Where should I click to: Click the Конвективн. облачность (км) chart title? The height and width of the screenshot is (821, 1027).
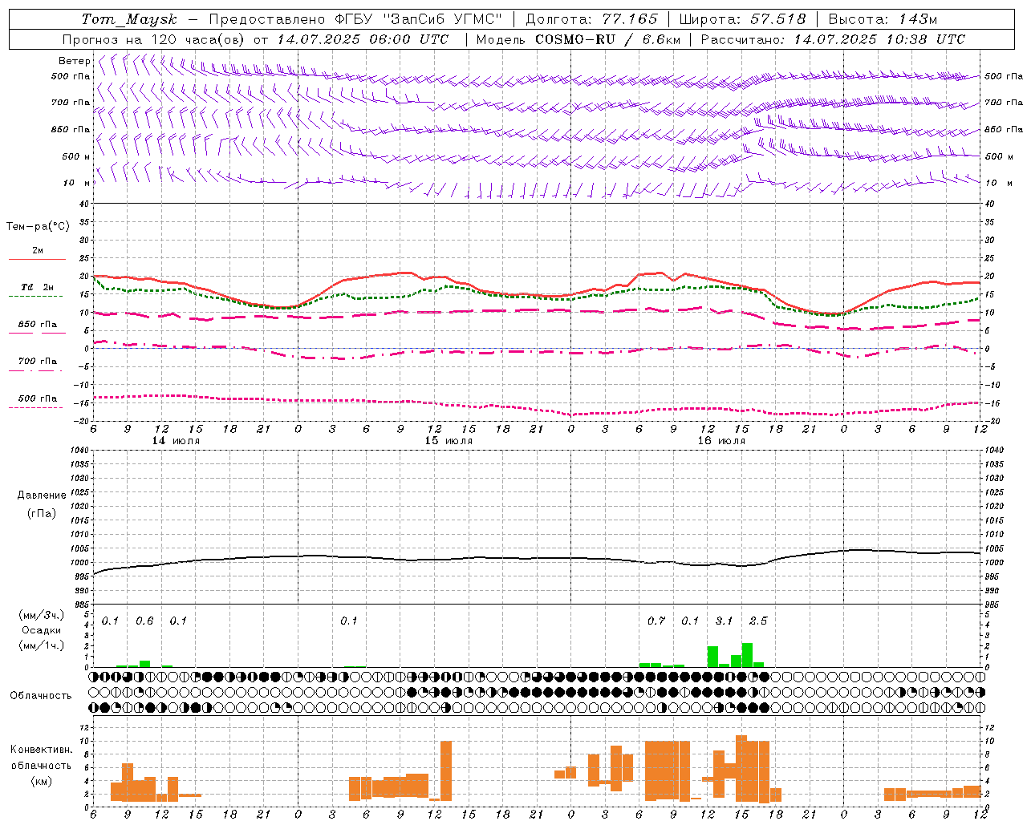(x=41, y=765)
